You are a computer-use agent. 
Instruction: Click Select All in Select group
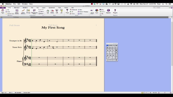(72, 12)
